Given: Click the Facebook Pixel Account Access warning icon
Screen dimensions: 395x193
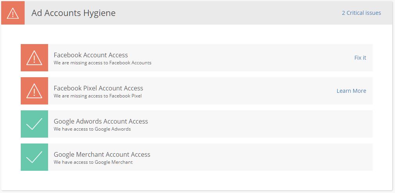Looking at the screenshot, I should [x=34, y=91].
